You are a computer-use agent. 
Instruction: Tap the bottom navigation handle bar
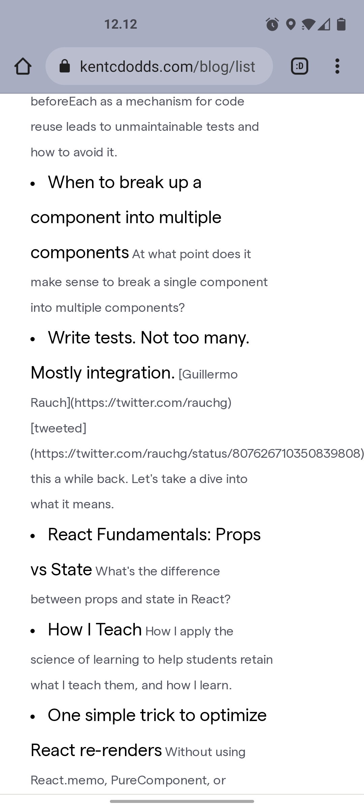[x=182, y=800]
